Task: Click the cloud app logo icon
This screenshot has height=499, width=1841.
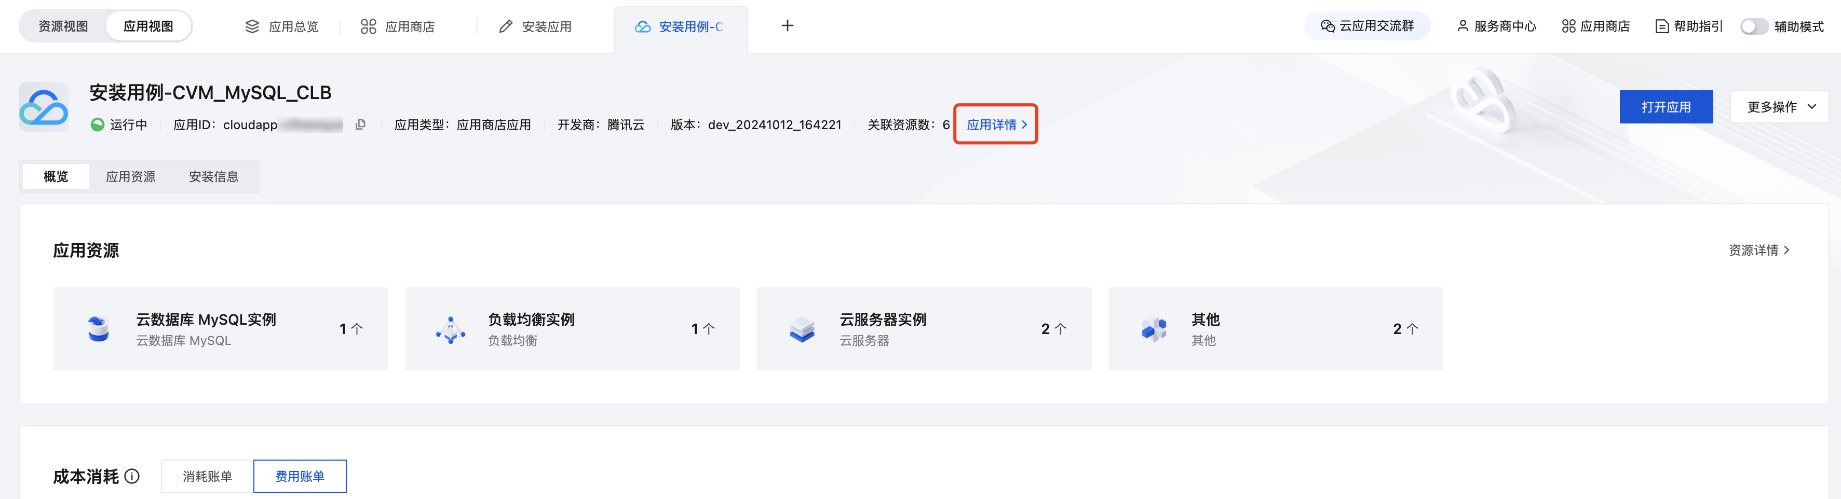Action: pos(44,107)
